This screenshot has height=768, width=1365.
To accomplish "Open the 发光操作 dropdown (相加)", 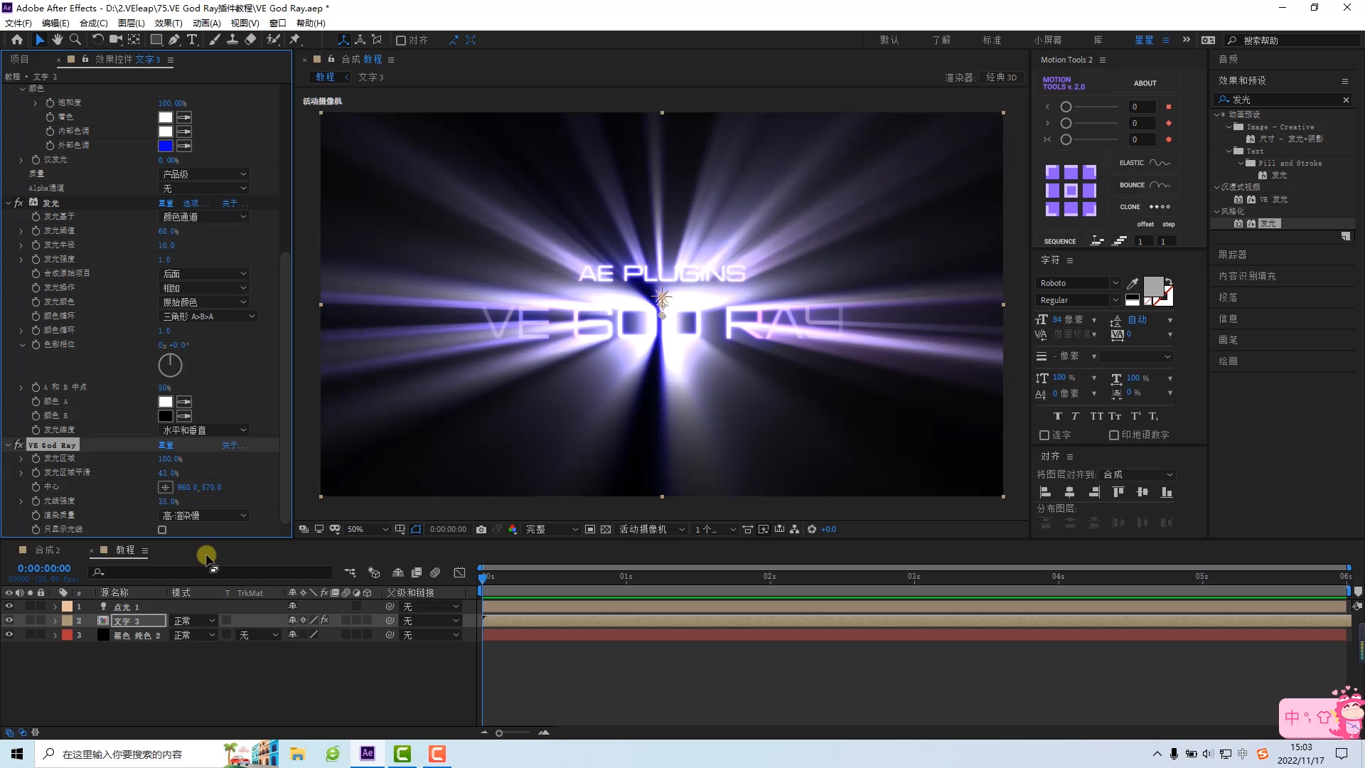I will point(205,288).
